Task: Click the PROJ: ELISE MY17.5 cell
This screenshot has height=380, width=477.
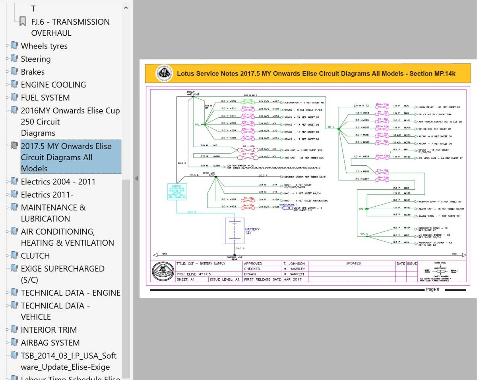Action: pyautogui.click(x=209, y=274)
